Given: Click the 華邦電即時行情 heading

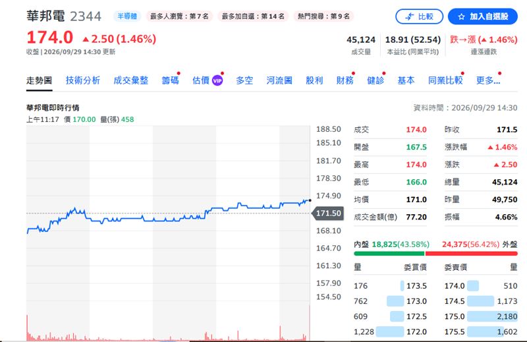Looking at the screenshot, I should pyautogui.click(x=53, y=107).
